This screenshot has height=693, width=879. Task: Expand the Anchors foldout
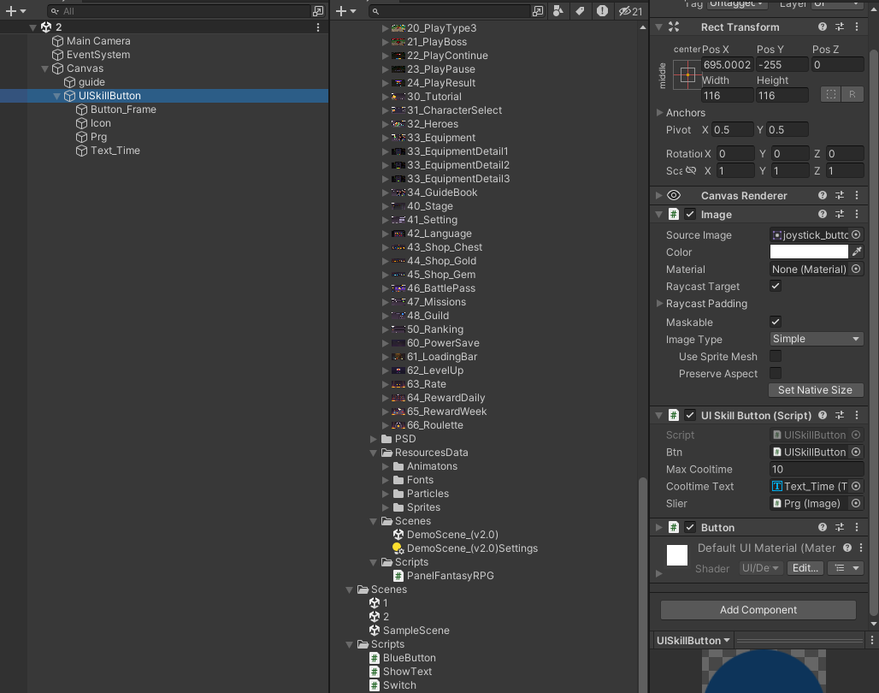click(x=659, y=113)
